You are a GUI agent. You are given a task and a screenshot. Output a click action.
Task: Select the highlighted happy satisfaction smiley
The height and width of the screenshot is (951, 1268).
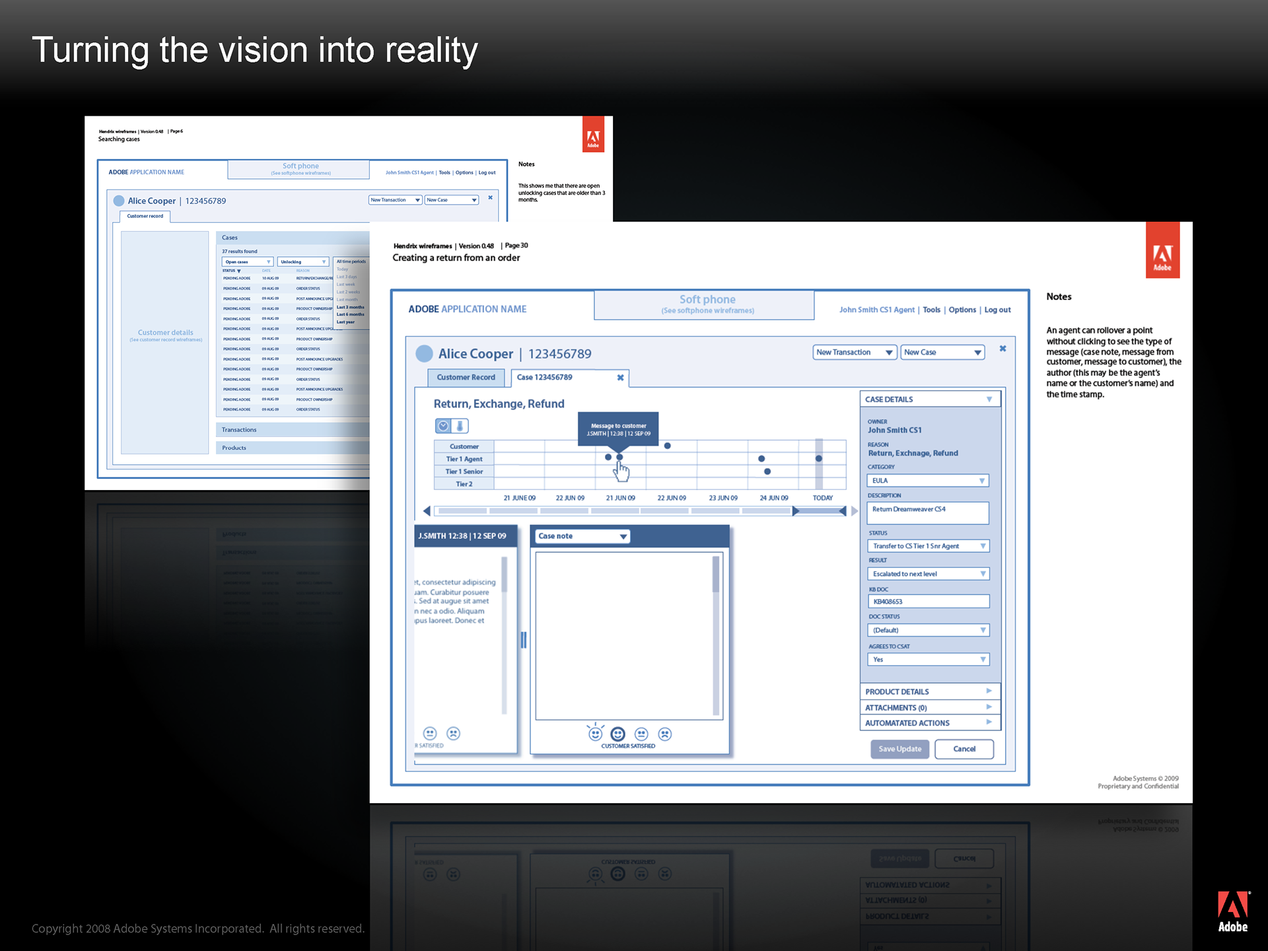(618, 734)
